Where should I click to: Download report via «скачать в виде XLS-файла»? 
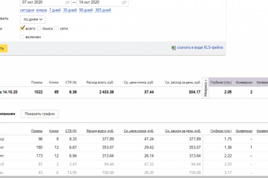tap(200, 47)
